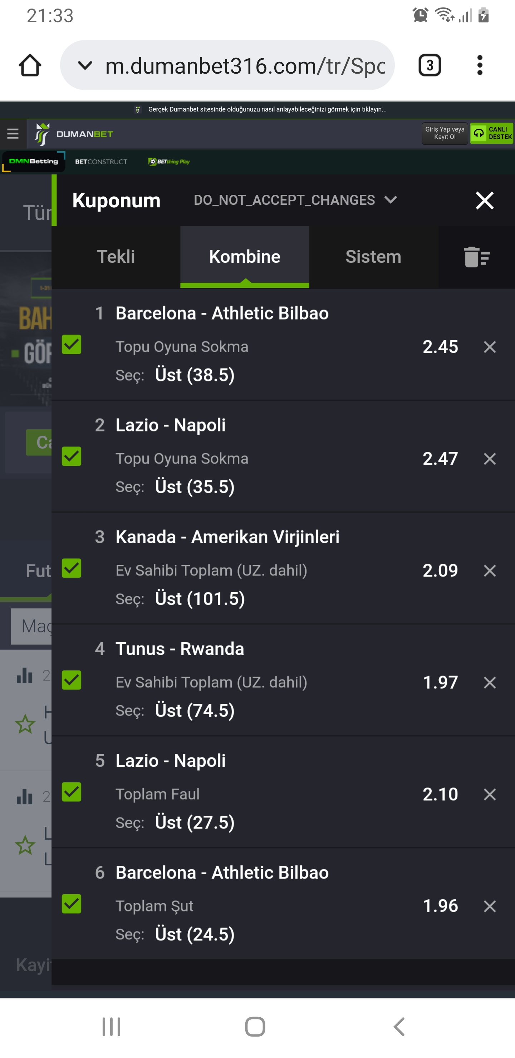Expand the DO_NOT_ACCEPT_CHANGES dropdown
Screen dimensions: 515x1058
point(295,200)
